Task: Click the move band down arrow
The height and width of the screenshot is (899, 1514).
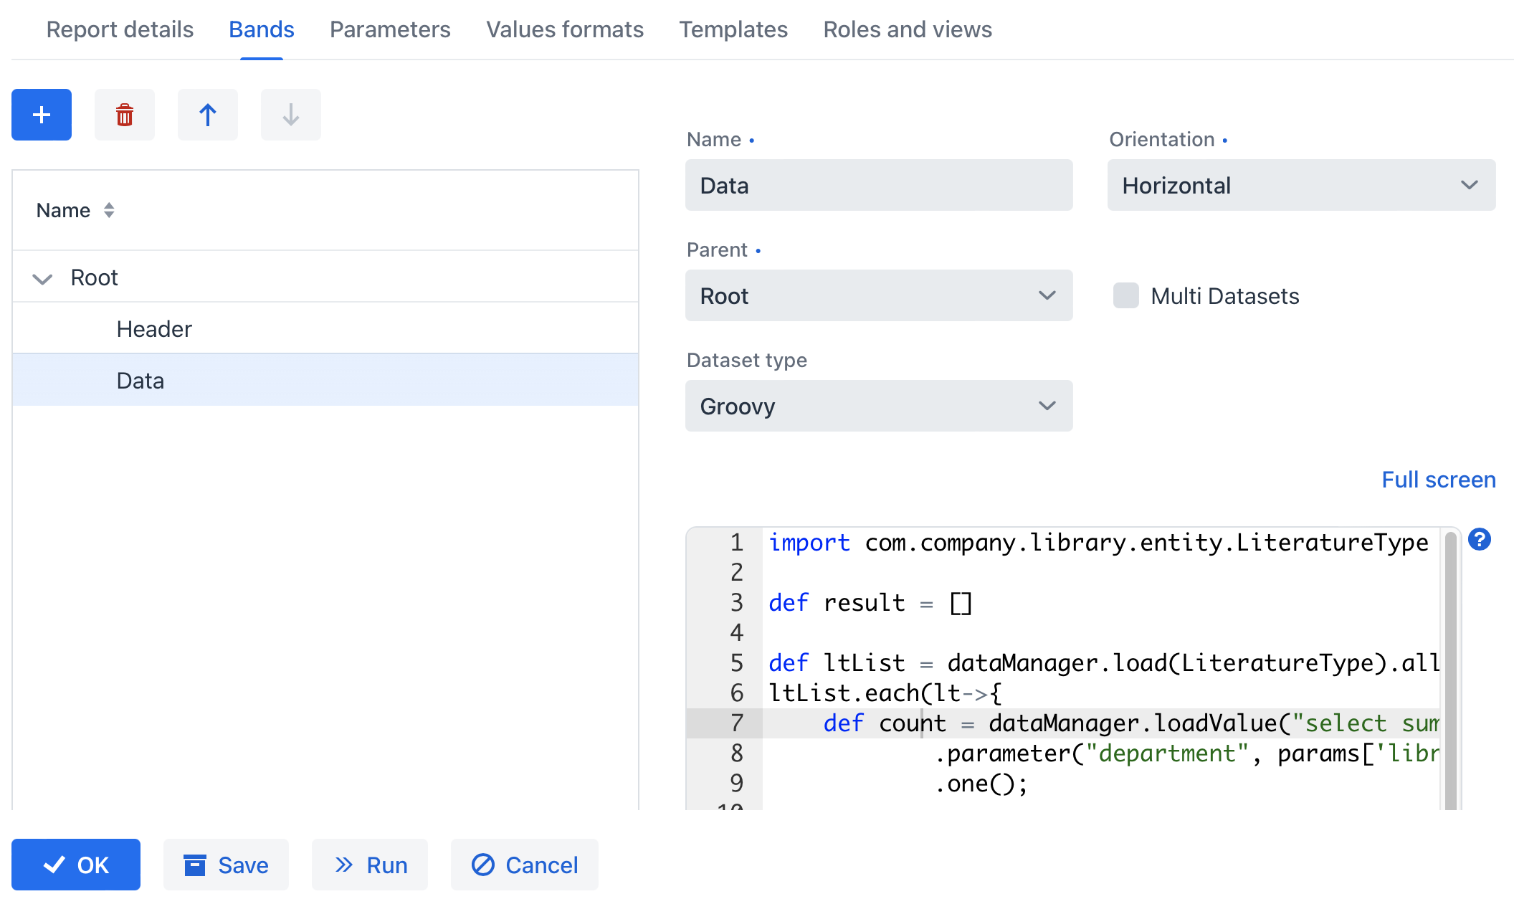Action: click(x=291, y=115)
